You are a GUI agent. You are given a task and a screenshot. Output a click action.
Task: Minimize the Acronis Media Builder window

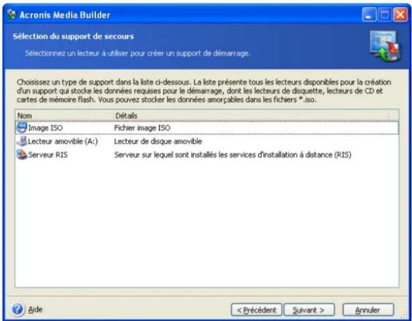click(x=369, y=15)
